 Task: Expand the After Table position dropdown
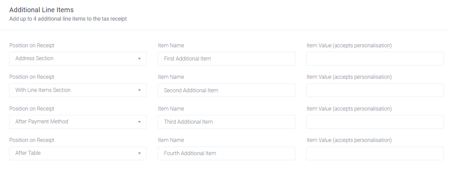coord(78,153)
